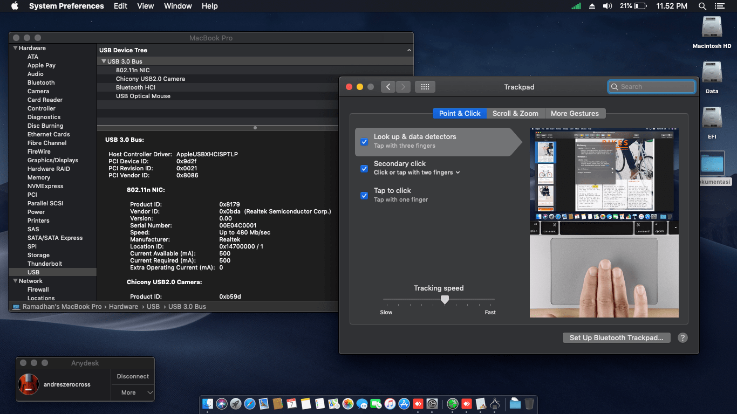The width and height of the screenshot is (737, 414).
Task: Open Notes app in the dock
Action: (x=306, y=403)
